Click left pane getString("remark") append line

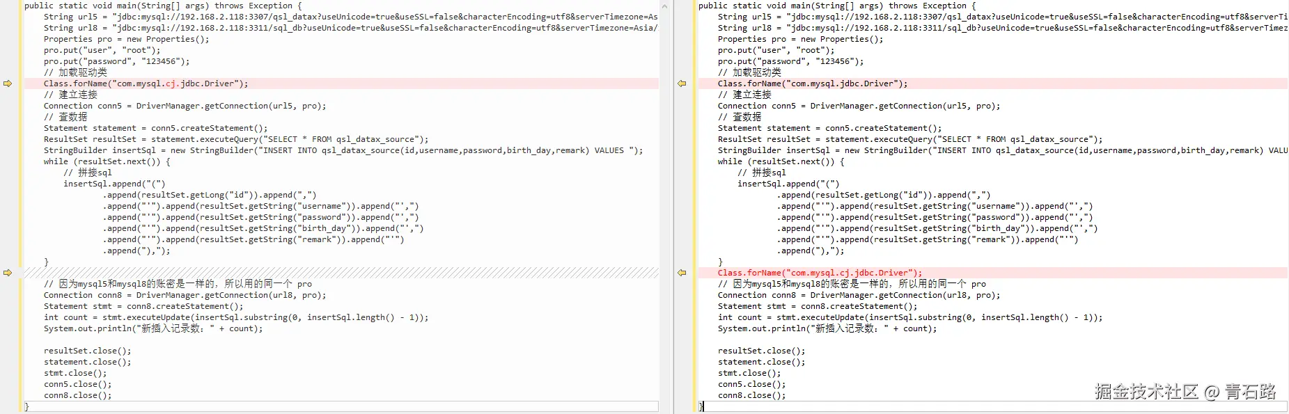click(253, 239)
